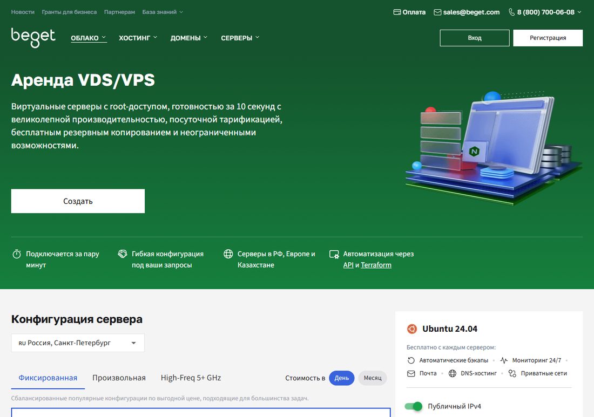
Task: Click the payment card icon
Action: pyautogui.click(x=397, y=12)
